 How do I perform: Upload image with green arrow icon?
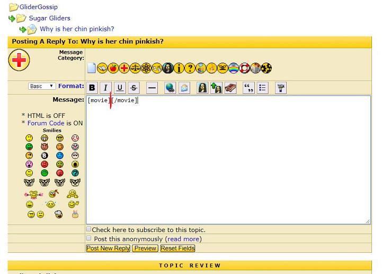(x=216, y=88)
